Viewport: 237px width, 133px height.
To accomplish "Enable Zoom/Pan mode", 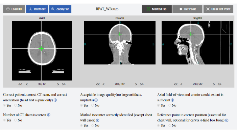I will coord(60,9).
